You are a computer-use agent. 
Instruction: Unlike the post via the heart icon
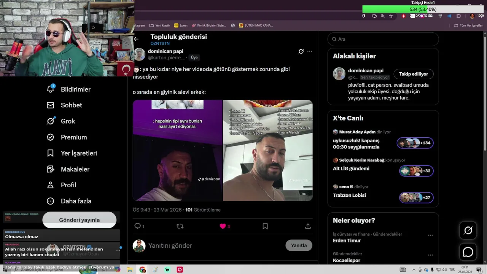(223, 226)
